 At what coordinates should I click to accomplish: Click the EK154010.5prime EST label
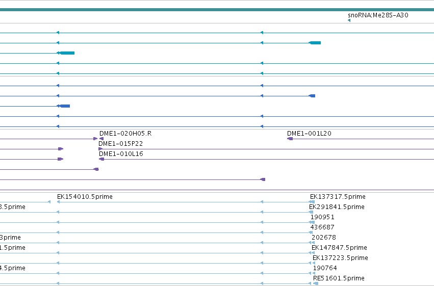(x=85, y=197)
